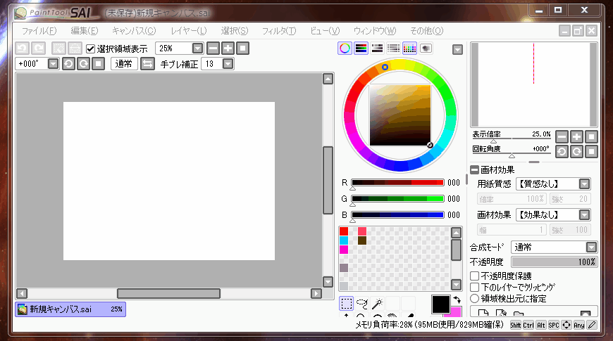
Task: Click the red R channel slider
Action: pyautogui.click(x=397, y=183)
